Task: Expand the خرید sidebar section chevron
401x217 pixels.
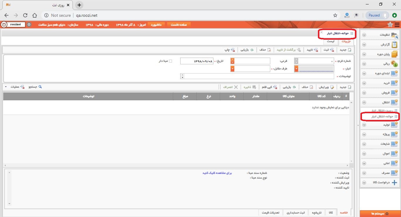Action: click(x=364, y=83)
